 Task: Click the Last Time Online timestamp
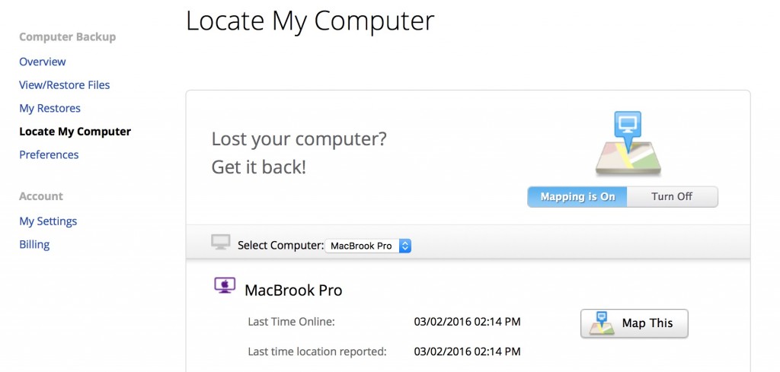pyautogui.click(x=467, y=322)
